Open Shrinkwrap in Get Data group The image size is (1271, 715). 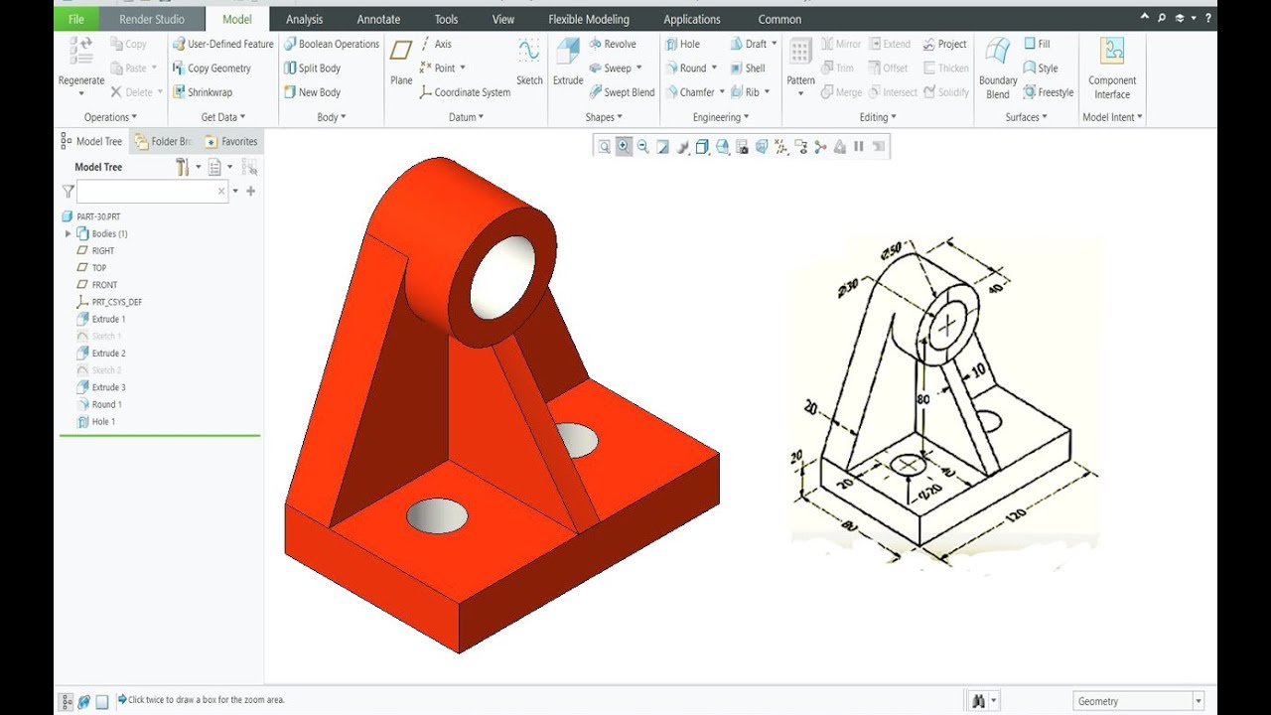[203, 92]
